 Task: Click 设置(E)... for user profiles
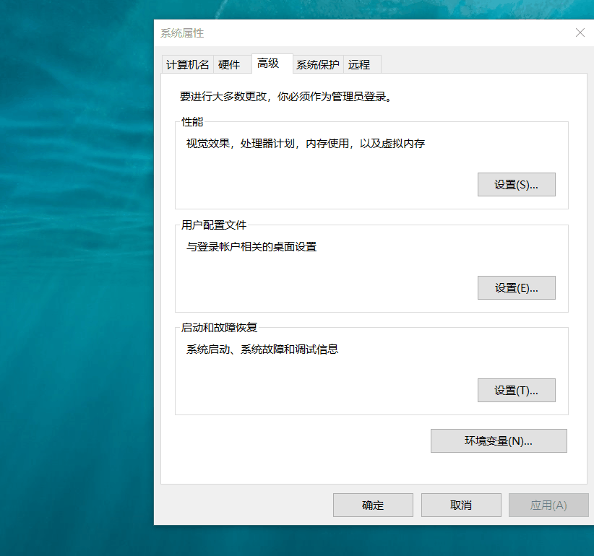pos(516,287)
